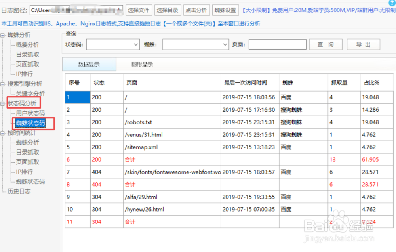Click the 选择目录 button

168,10
